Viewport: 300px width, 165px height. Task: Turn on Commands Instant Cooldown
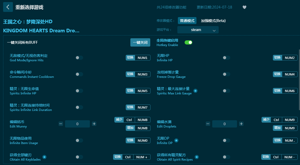tap(79, 74)
